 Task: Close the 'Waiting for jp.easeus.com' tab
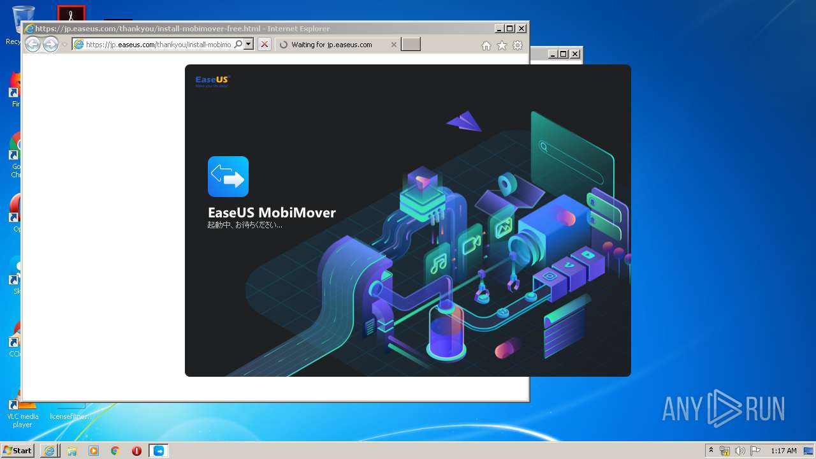click(x=393, y=45)
